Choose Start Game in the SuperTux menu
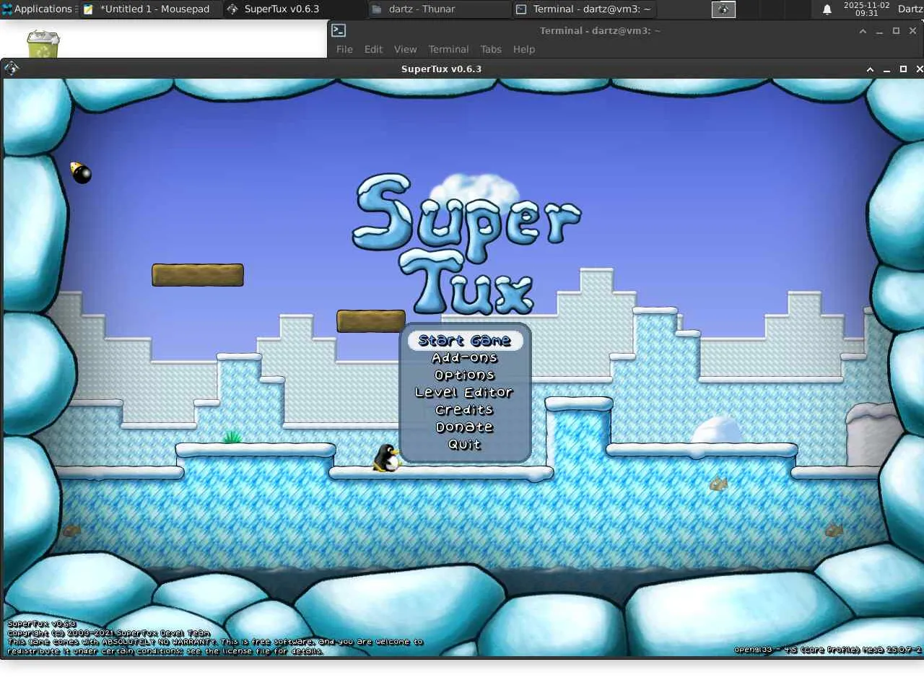The image size is (924, 693). point(465,341)
